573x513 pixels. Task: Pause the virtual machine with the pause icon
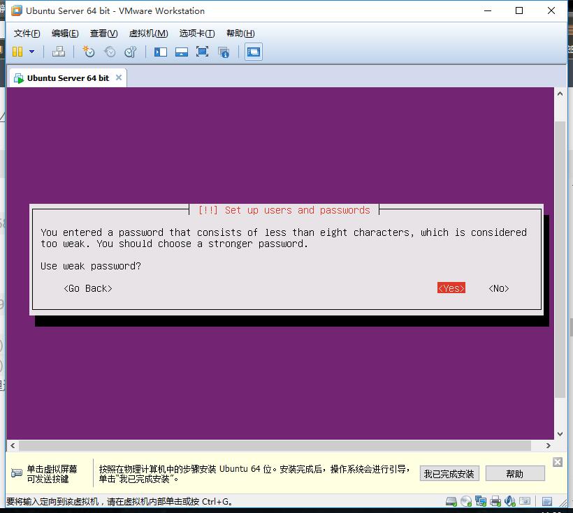[x=17, y=52]
